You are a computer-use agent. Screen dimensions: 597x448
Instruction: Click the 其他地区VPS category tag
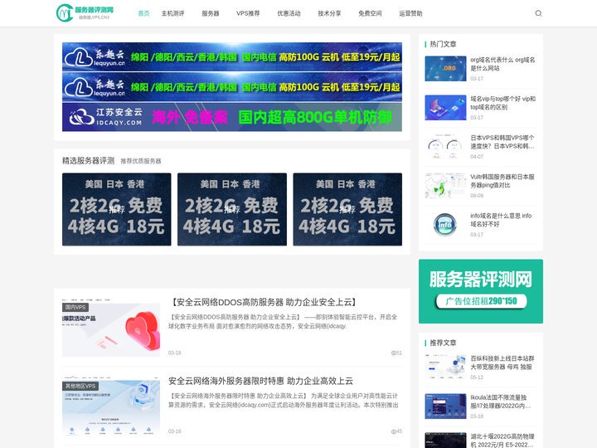coord(80,386)
